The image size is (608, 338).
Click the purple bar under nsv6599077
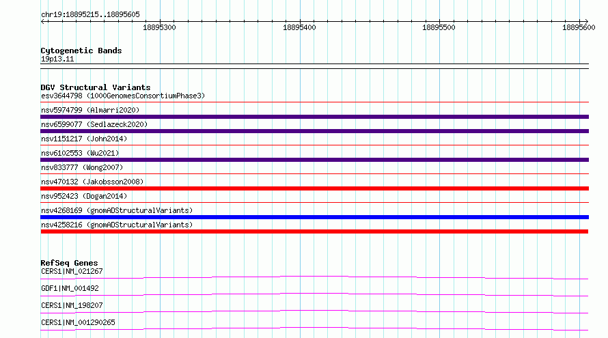pos(314,131)
